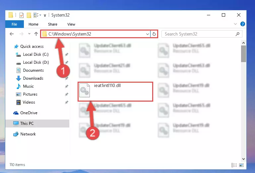Expand the ribbon with the chevron

click(235, 24)
